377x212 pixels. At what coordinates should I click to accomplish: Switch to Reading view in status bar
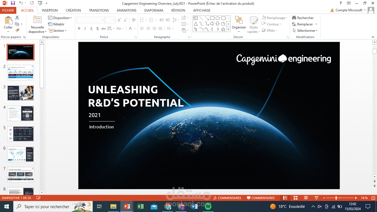click(306, 198)
